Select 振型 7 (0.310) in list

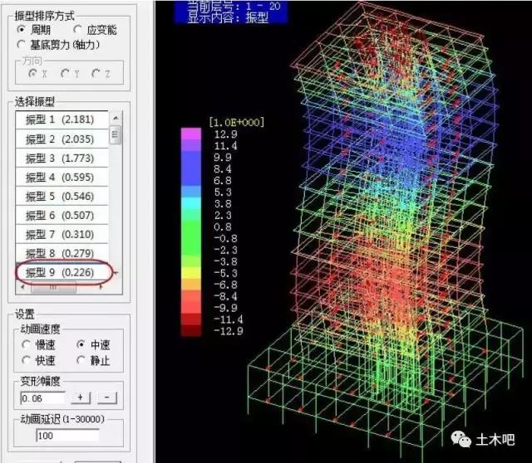click(62, 234)
